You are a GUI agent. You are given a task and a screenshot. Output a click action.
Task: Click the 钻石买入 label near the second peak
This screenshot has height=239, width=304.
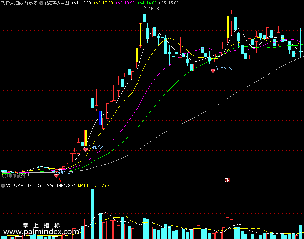click(x=223, y=68)
